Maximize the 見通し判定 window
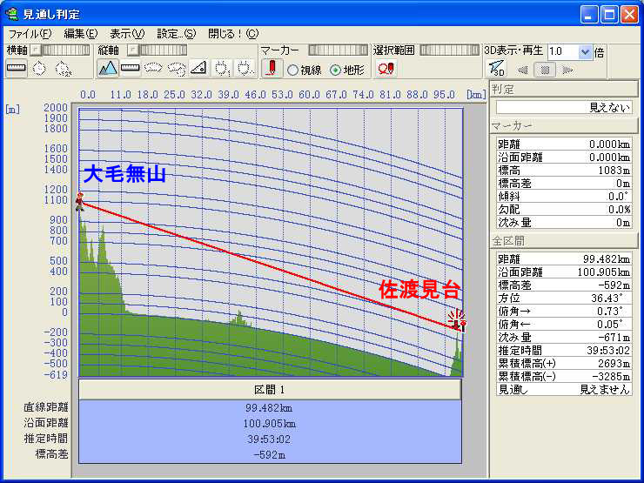Viewport: 644px width, 483px height. pyautogui.click(x=609, y=15)
